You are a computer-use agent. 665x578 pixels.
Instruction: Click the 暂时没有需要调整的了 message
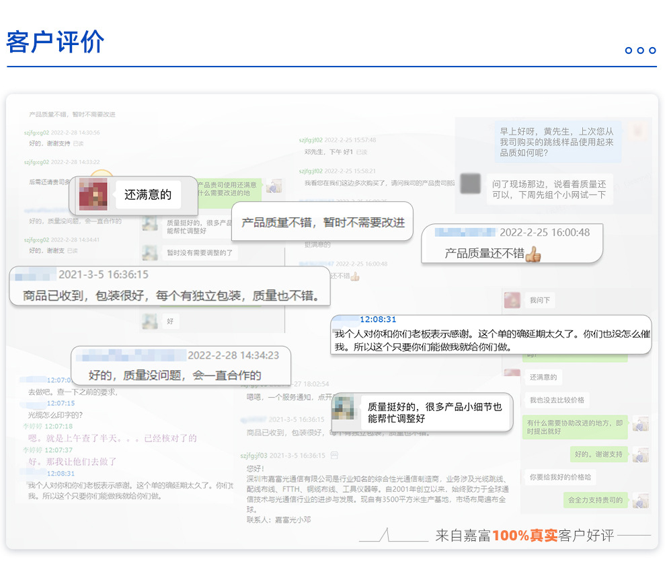click(x=200, y=252)
